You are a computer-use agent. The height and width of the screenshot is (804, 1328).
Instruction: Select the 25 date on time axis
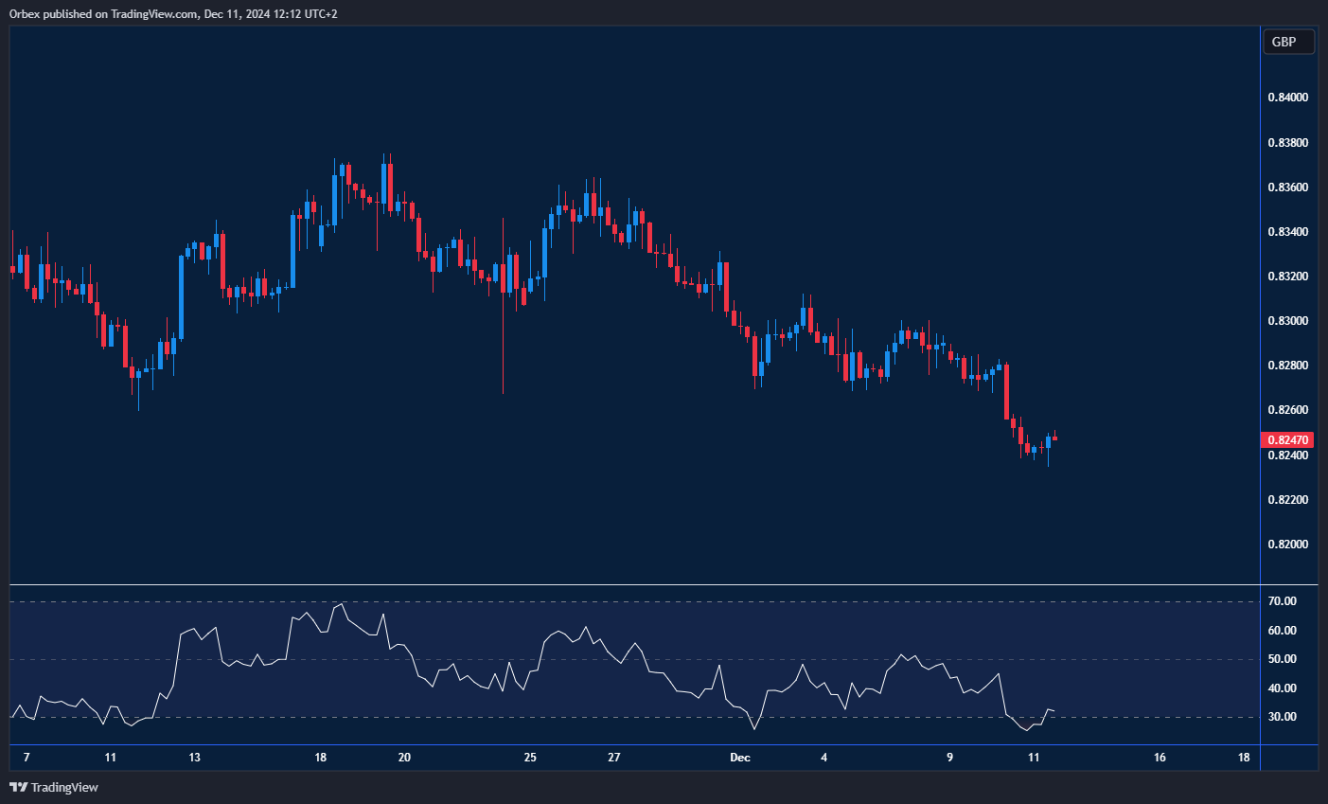530,758
